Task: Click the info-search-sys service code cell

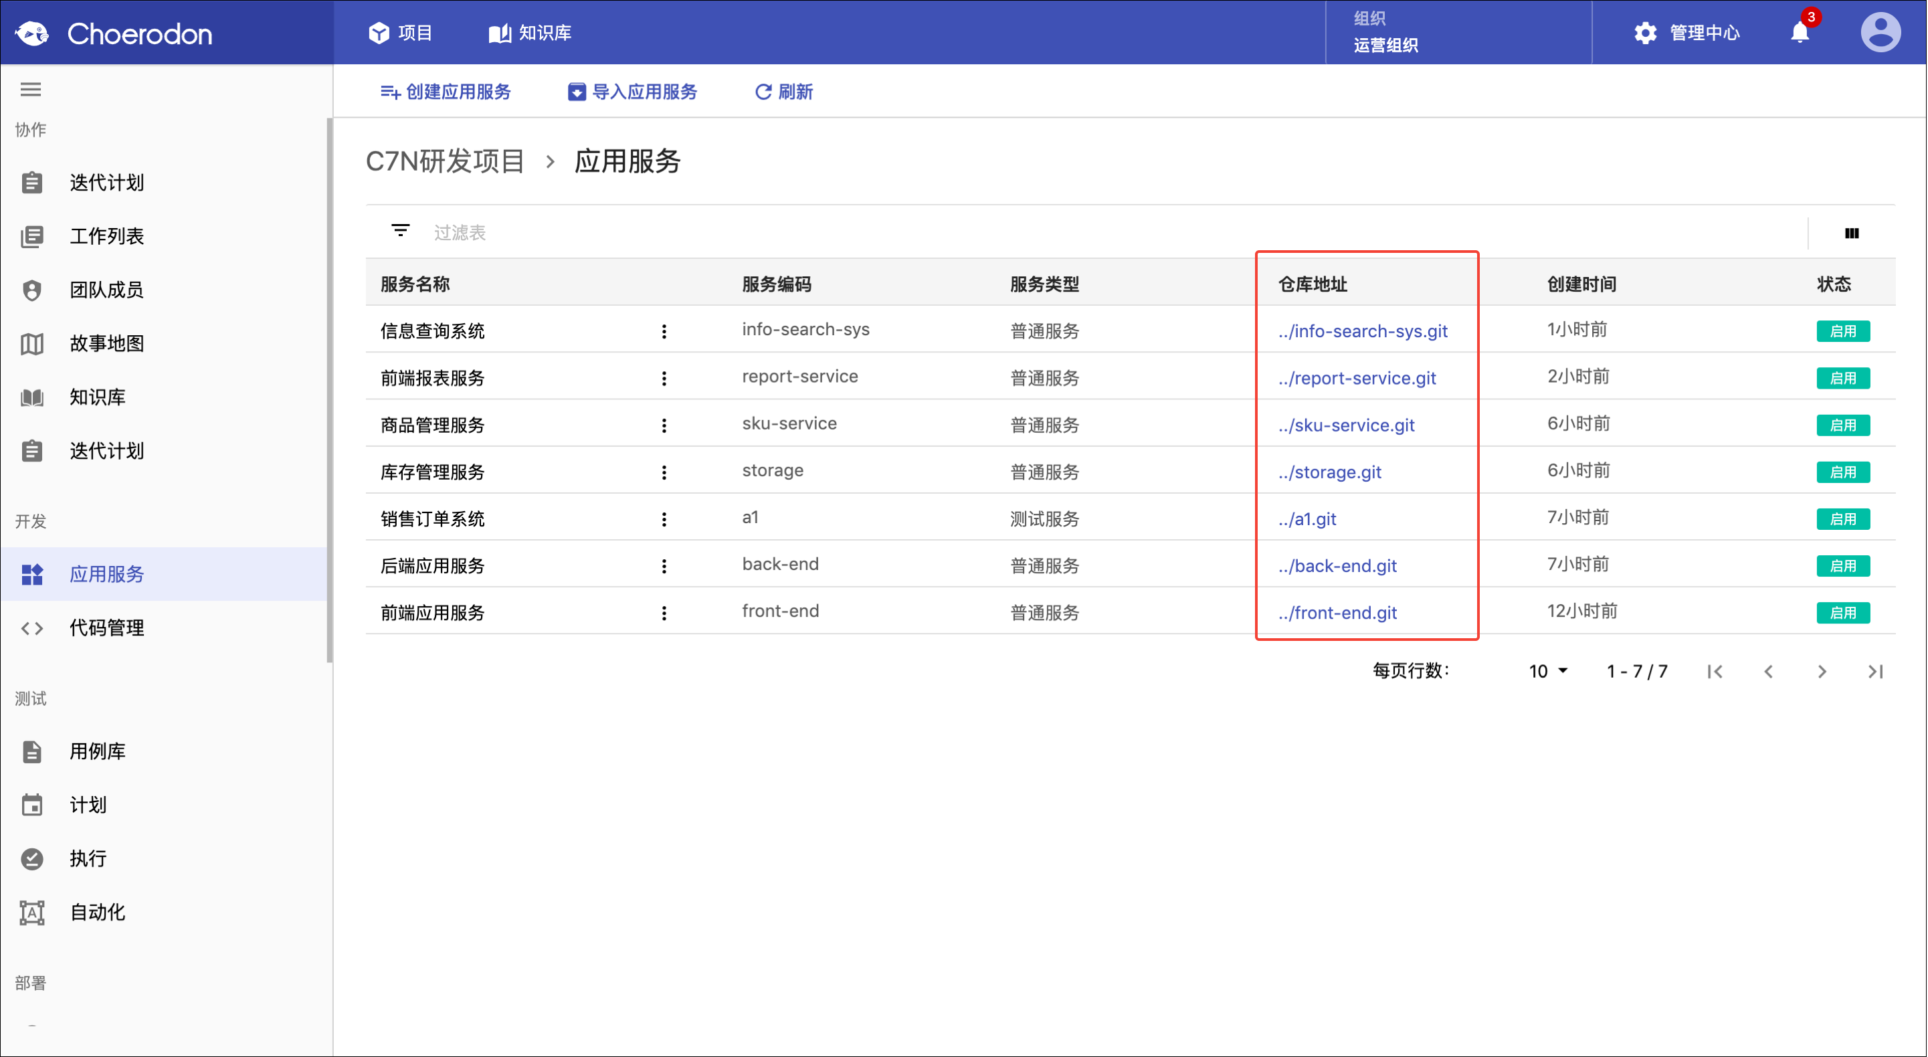Action: (805, 329)
